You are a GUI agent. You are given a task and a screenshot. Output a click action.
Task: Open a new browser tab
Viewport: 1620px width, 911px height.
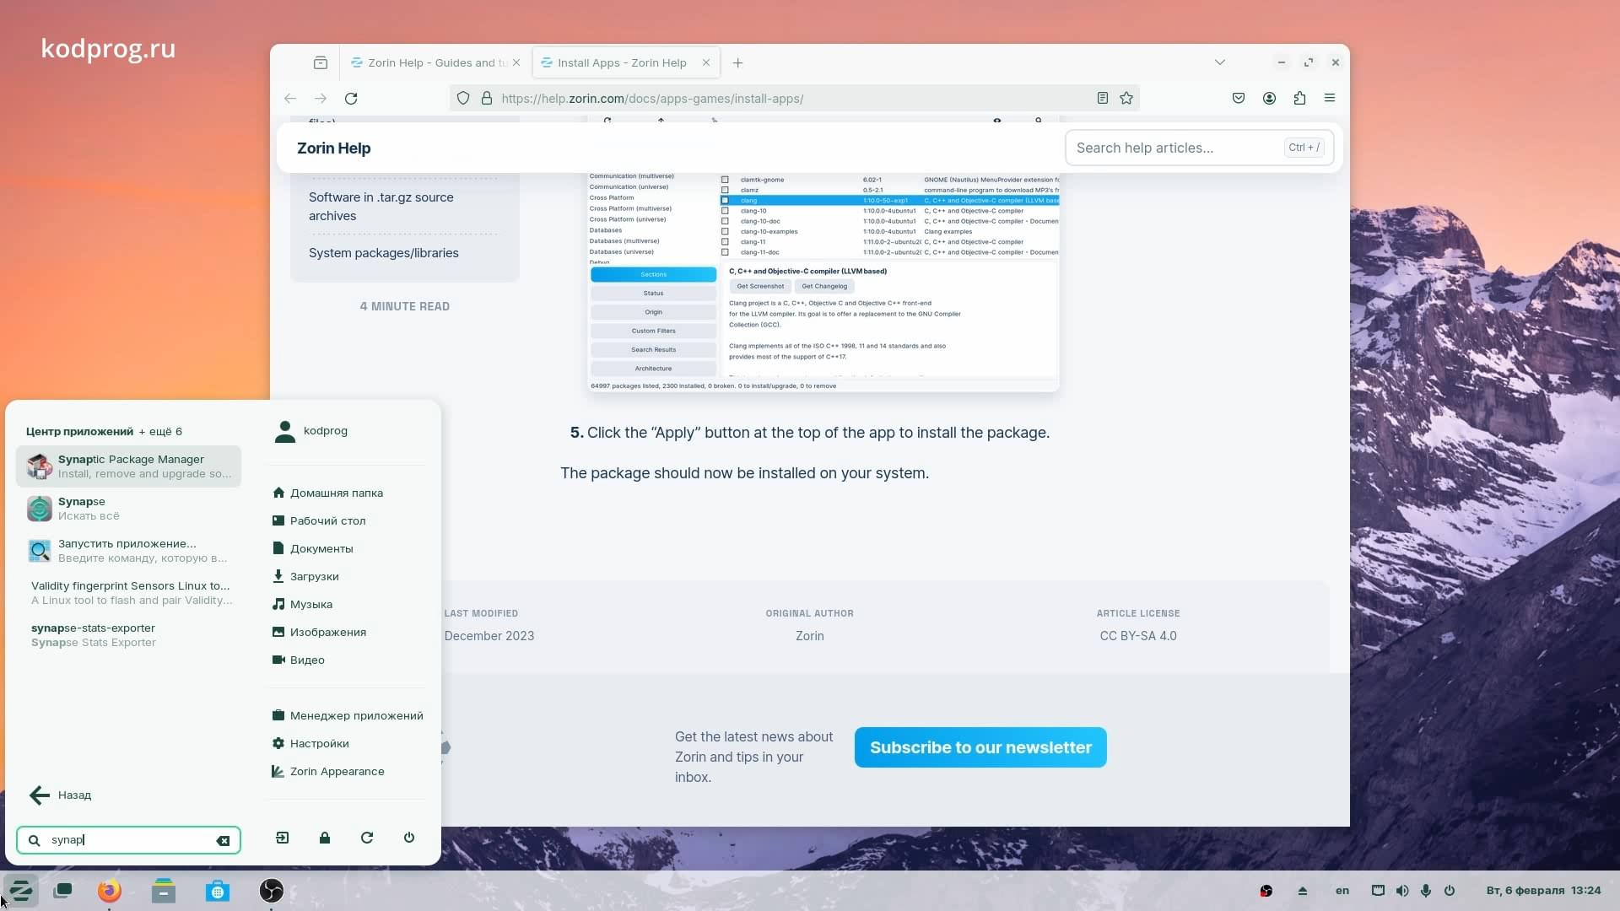(x=738, y=62)
